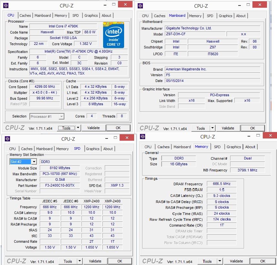Click OK button in CPU window

click(x=118, y=128)
